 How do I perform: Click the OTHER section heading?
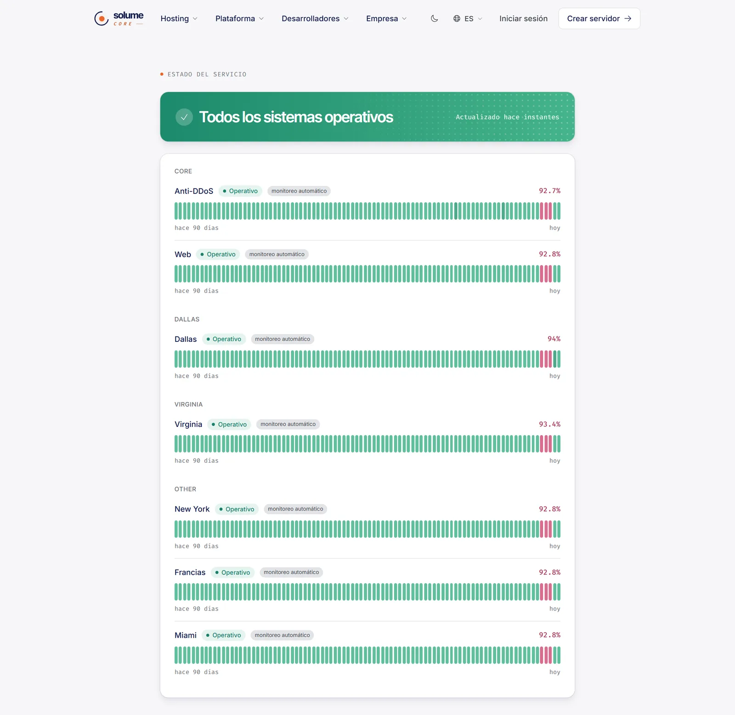[x=185, y=489]
